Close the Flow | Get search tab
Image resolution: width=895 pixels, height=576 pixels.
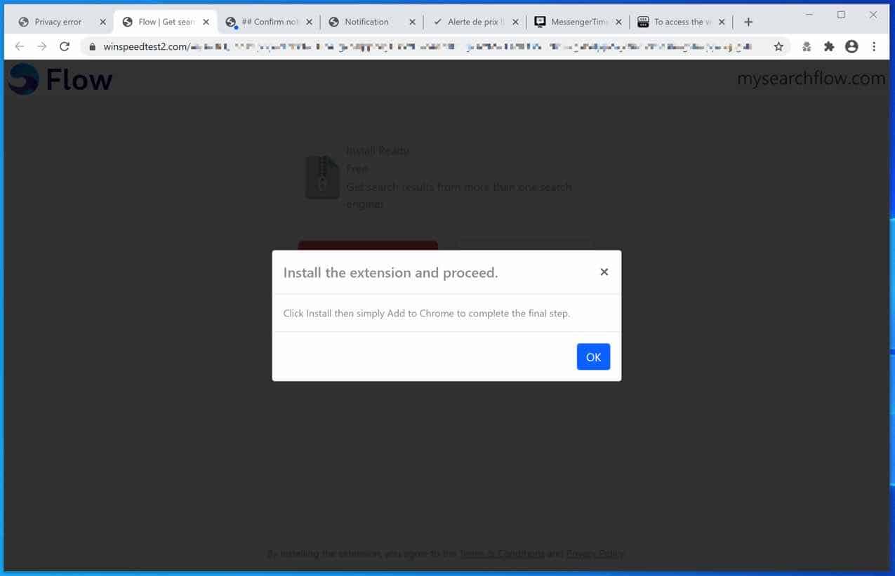[206, 22]
